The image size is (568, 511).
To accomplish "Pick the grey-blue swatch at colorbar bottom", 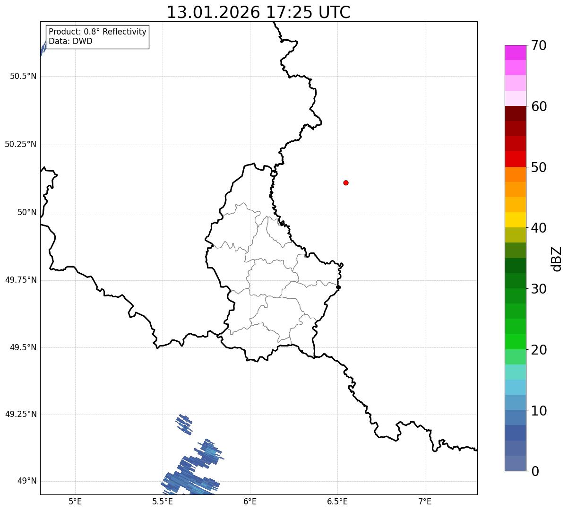I will coord(515,464).
